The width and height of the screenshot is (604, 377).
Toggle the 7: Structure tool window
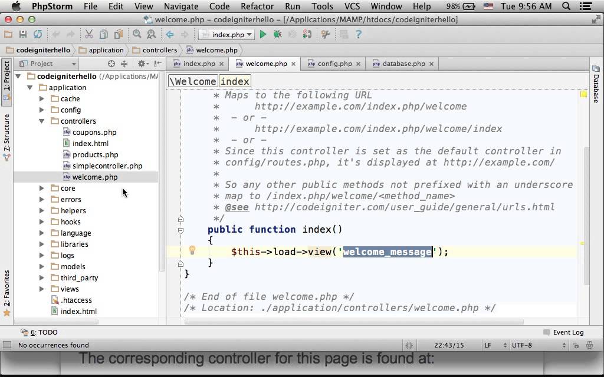(x=6, y=137)
